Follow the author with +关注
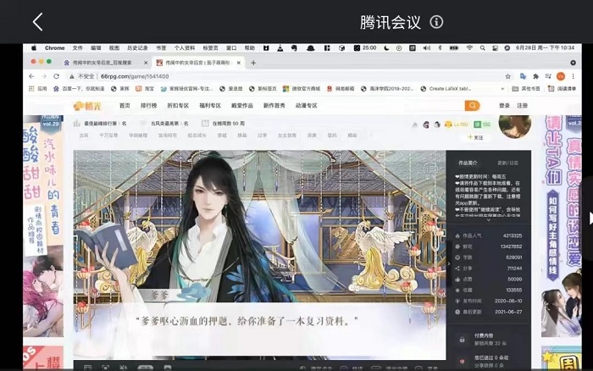This screenshot has width=593, height=371. pyautogui.click(x=476, y=137)
